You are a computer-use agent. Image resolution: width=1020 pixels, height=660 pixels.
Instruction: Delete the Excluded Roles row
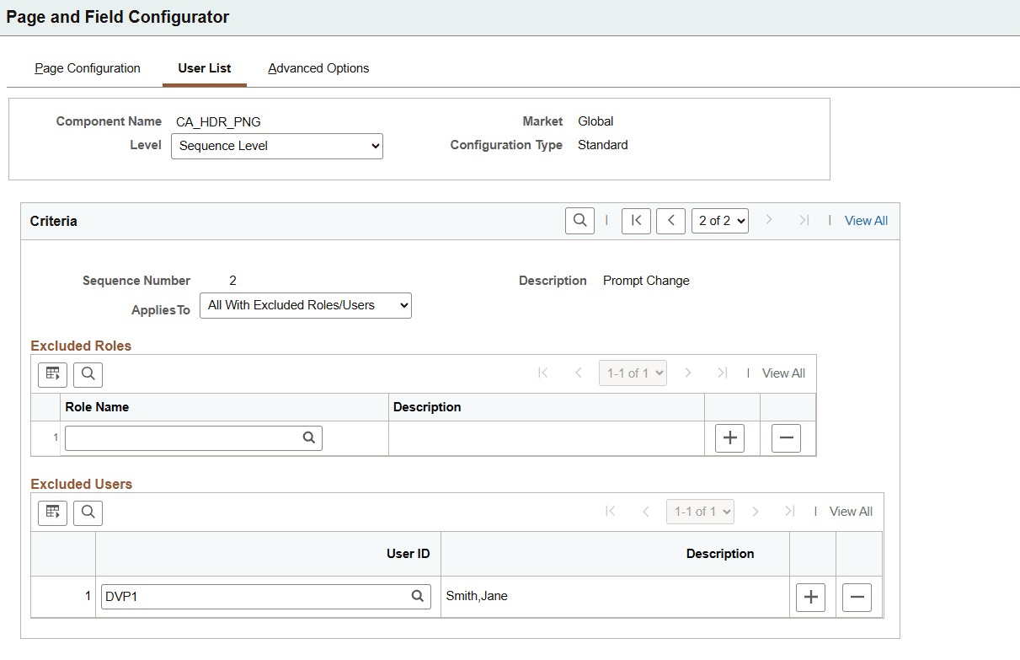786,437
